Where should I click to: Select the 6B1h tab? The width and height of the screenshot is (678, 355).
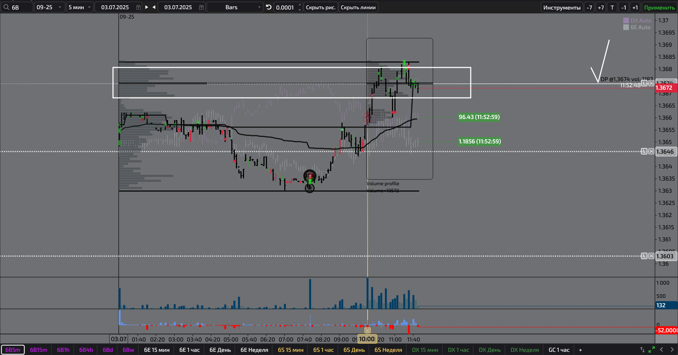(x=63, y=350)
